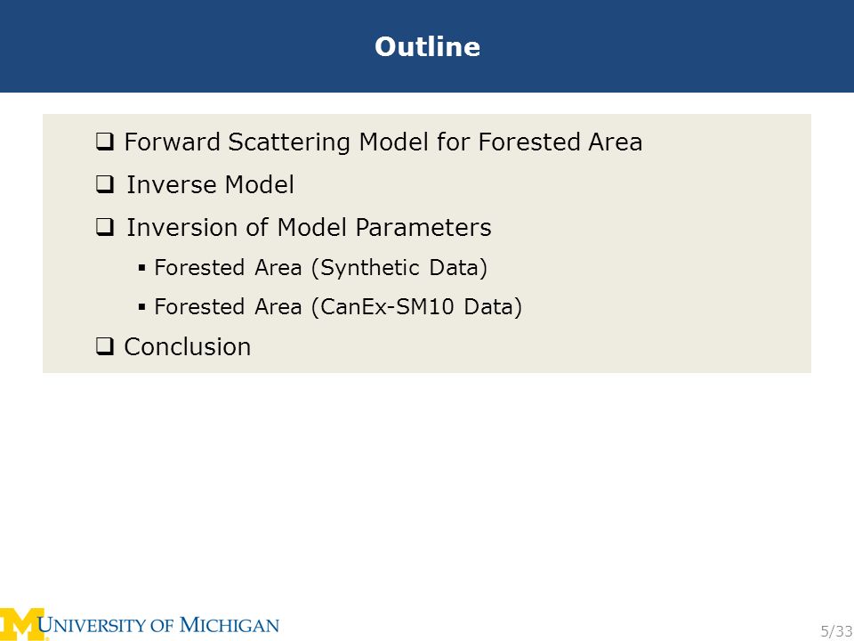Image resolution: width=854 pixels, height=641 pixels.
Task: Click the checkbox bullet beside Conclusion
Action: (105, 346)
